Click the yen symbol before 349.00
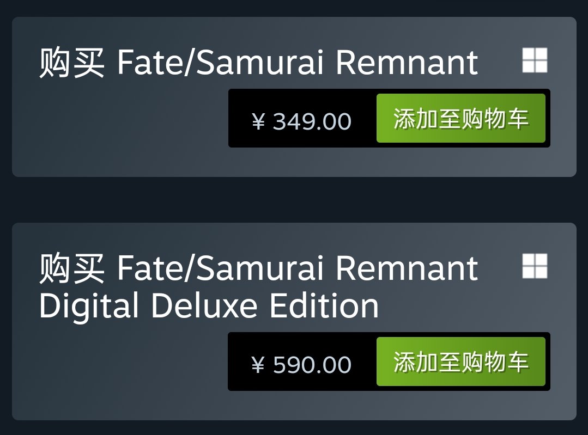 coord(258,121)
